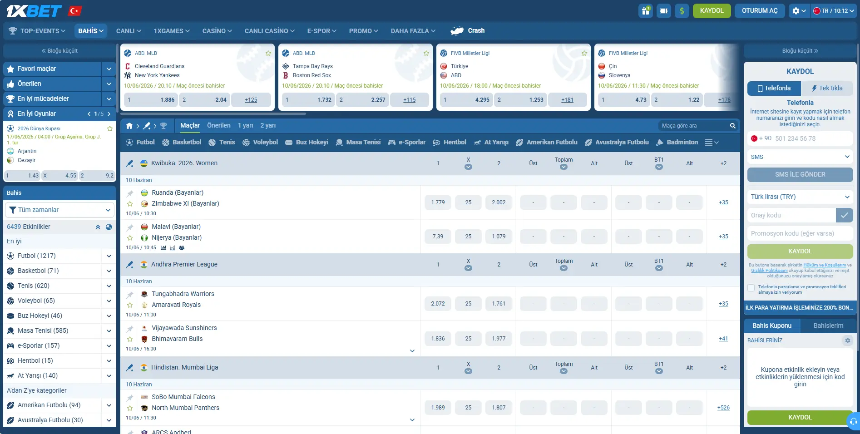This screenshot has width=860, height=434.
Task: Open the CANLI menu
Action: [129, 31]
